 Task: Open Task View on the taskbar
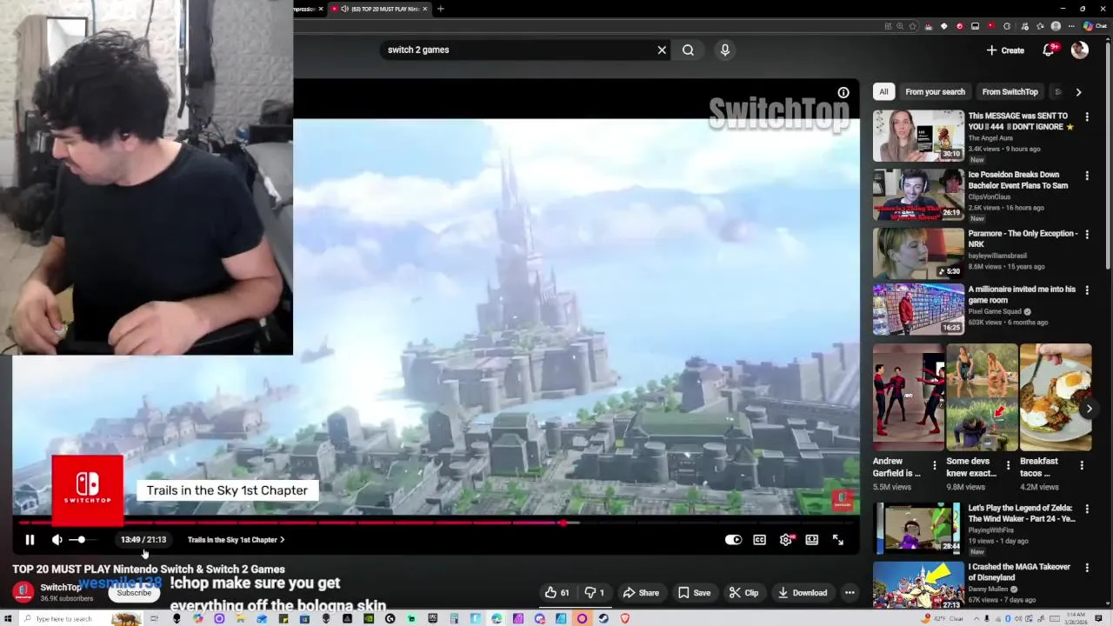(x=154, y=619)
